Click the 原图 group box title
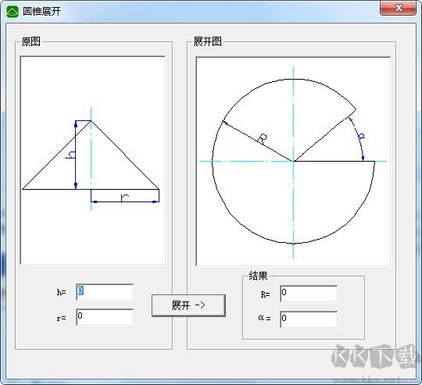Viewport: 422px width, 385px height. [x=31, y=41]
